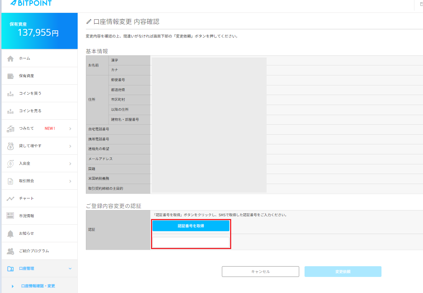The image size is (423, 293).
Task: Click the 137,955円 asset balance
Action: pos(38,33)
